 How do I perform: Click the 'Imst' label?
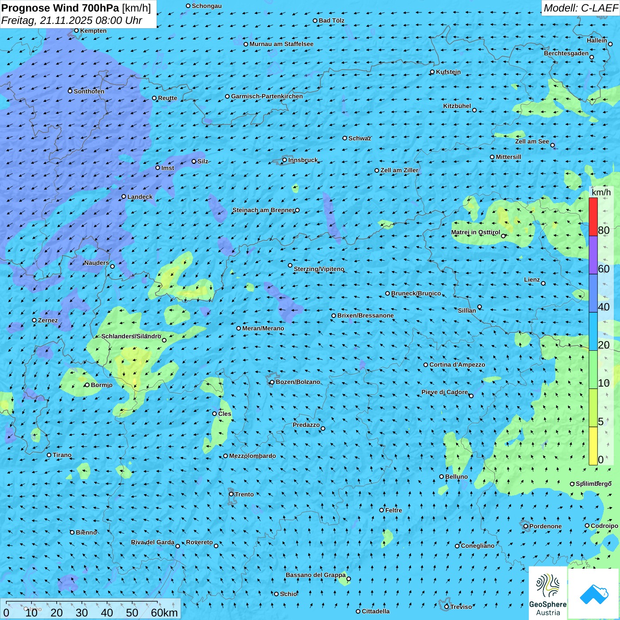168,168
